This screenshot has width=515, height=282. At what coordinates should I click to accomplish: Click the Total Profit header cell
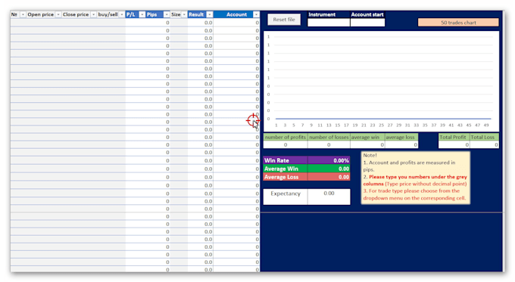tap(454, 137)
